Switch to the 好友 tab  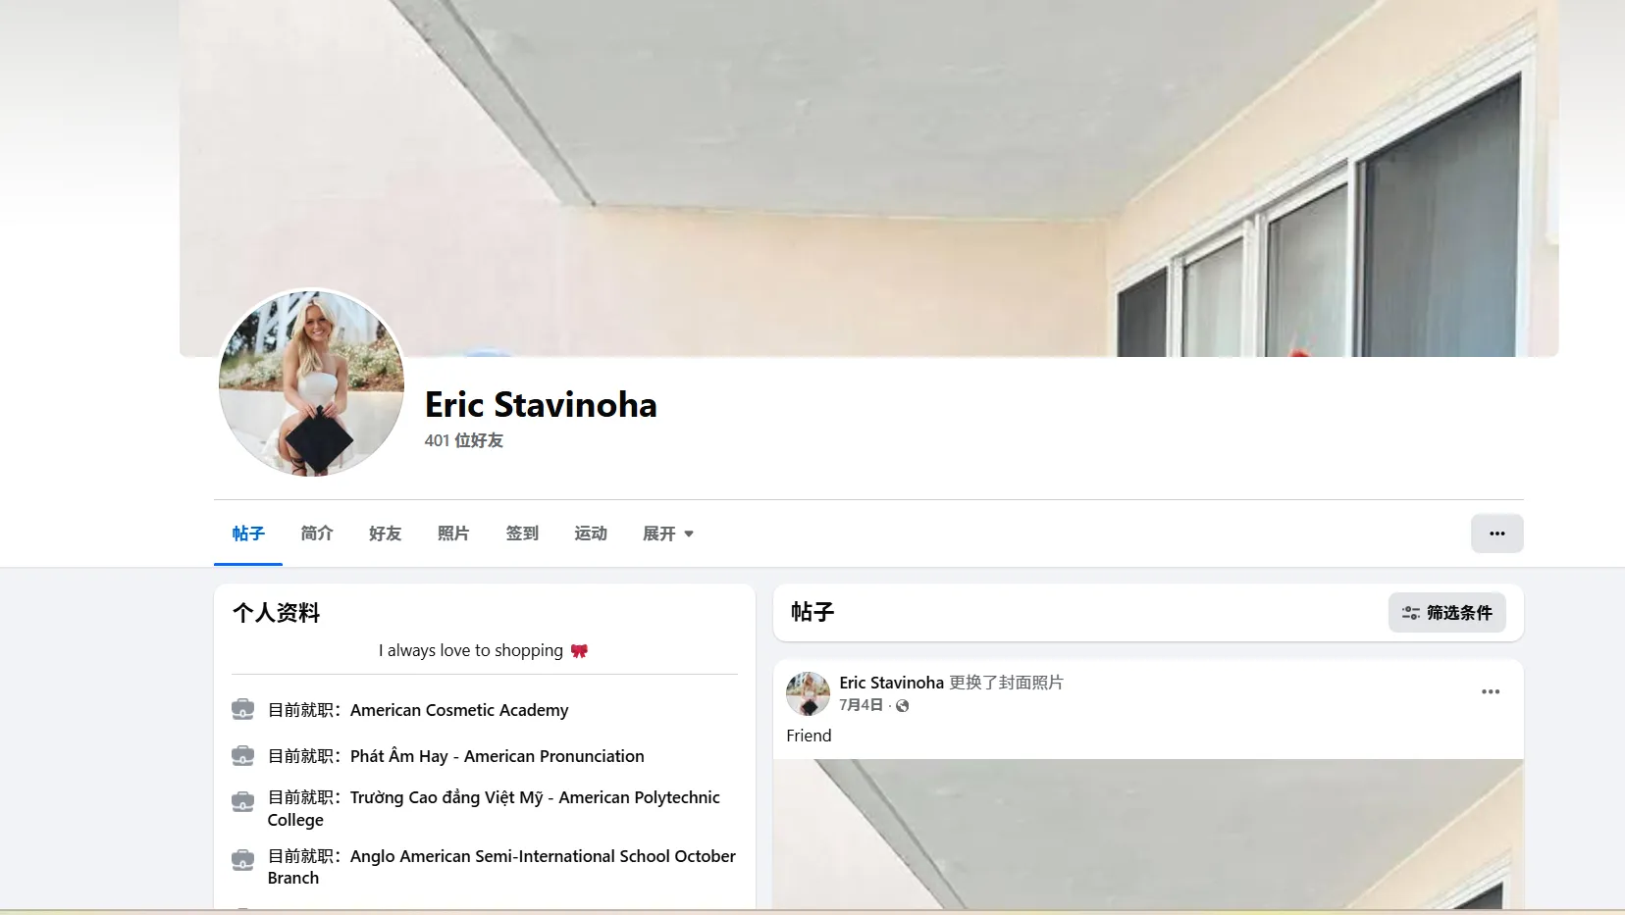click(x=385, y=534)
